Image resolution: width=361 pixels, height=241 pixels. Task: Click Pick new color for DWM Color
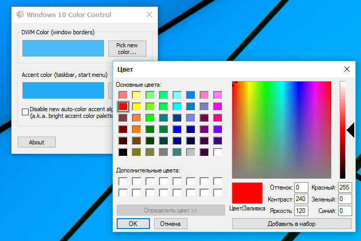point(127,48)
